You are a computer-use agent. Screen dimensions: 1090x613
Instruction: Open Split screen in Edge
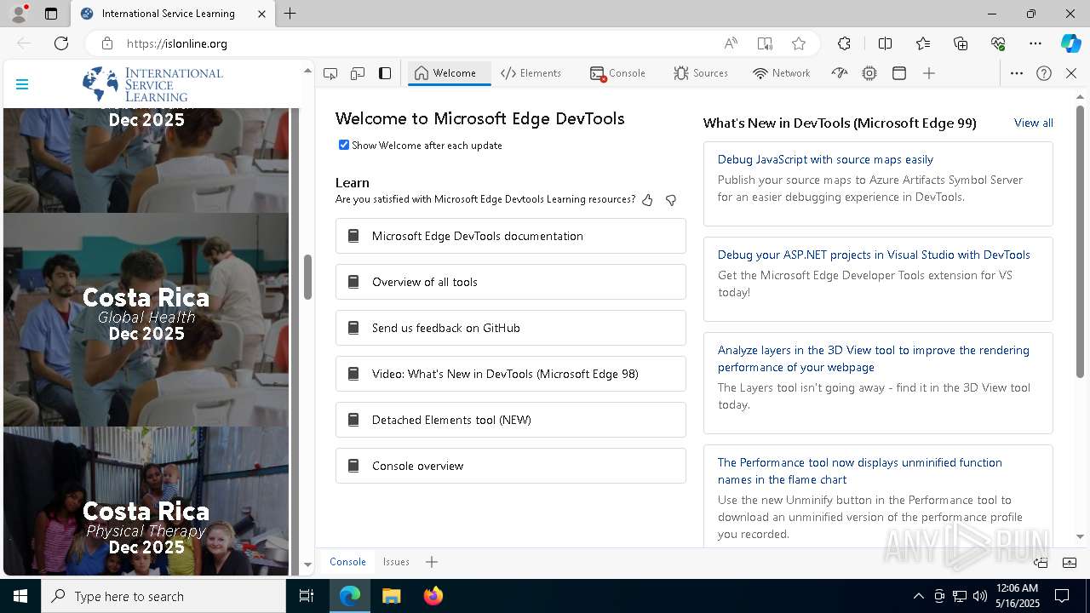pos(885,43)
